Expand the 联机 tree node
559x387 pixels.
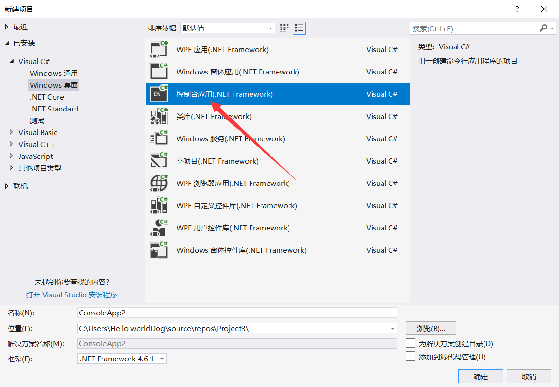click(x=7, y=186)
